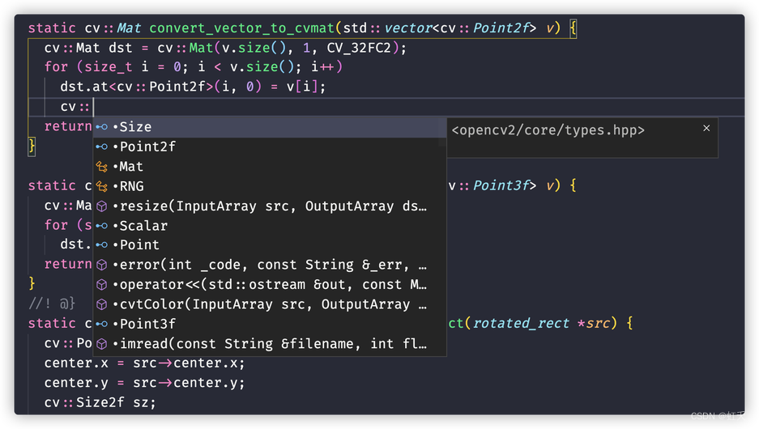This screenshot has width=759, height=429.
Task: Click the class icon beside RNG suggestion
Action: (x=101, y=186)
